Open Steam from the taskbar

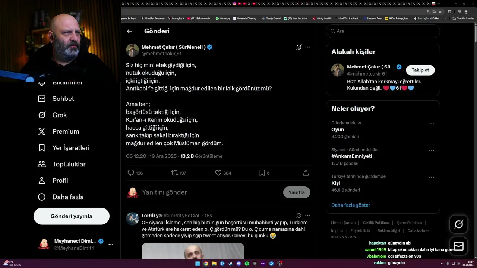click(230, 264)
